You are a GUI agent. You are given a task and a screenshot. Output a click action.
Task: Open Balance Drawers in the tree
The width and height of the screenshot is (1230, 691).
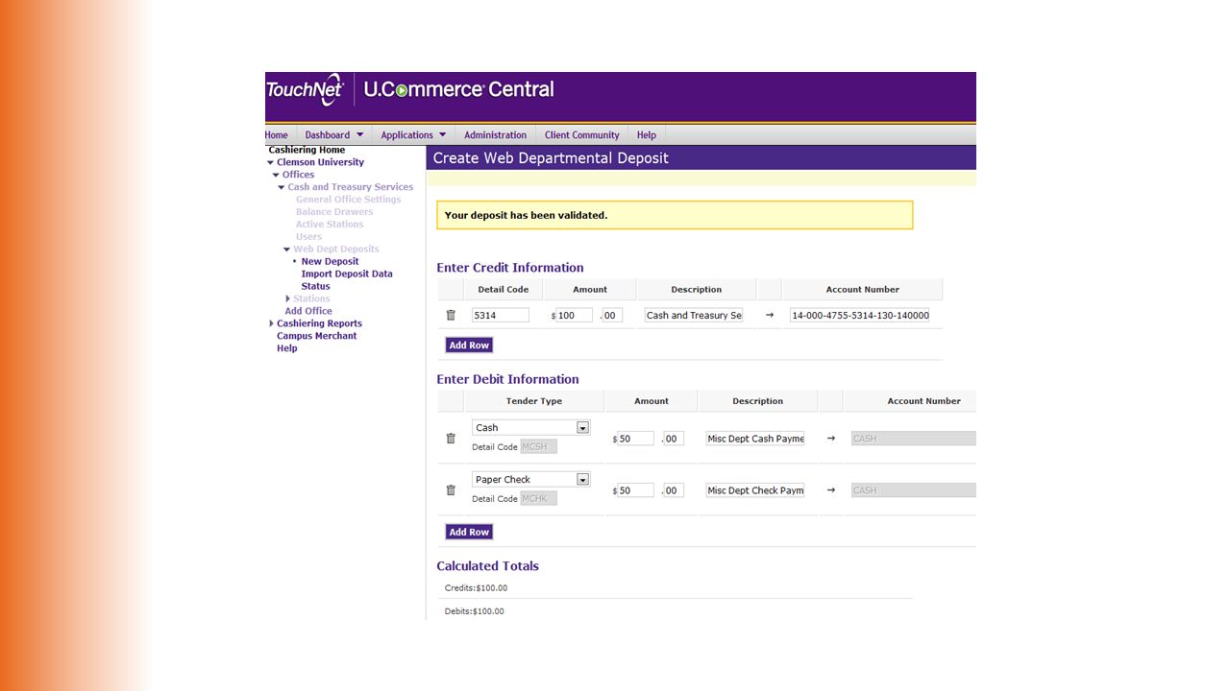pyautogui.click(x=334, y=212)
